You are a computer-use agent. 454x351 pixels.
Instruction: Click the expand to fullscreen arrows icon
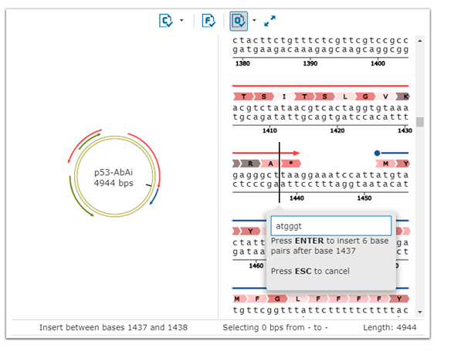(x=269, y=21)
